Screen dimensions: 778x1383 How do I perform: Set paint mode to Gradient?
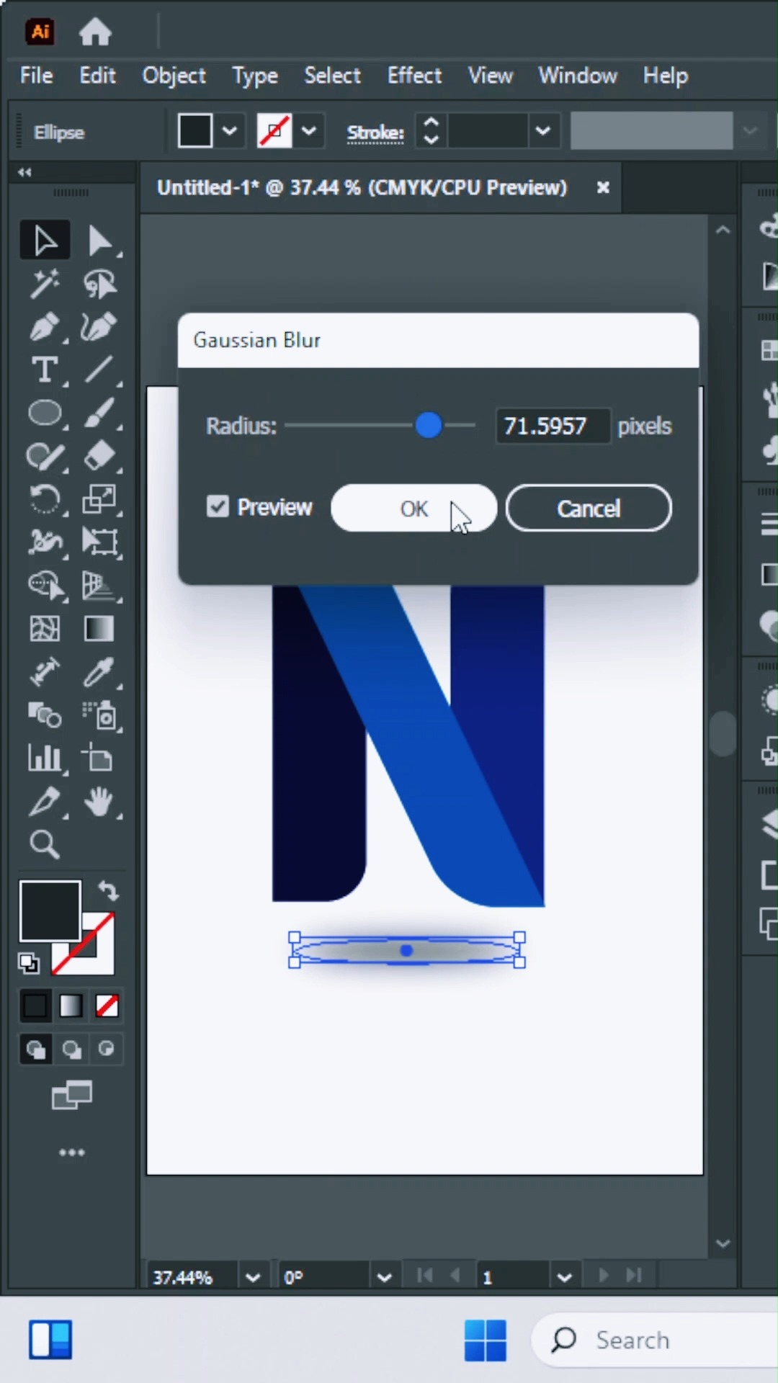coord(71,1006)
